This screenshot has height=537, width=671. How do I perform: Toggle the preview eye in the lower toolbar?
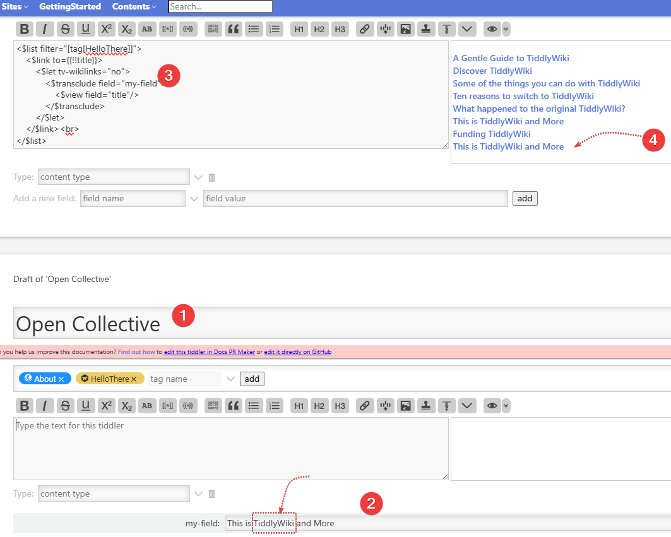click(x=492, y=406)
